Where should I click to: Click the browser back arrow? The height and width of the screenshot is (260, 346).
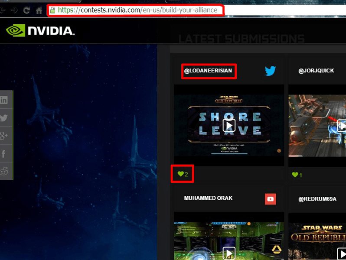click(2, 10)
